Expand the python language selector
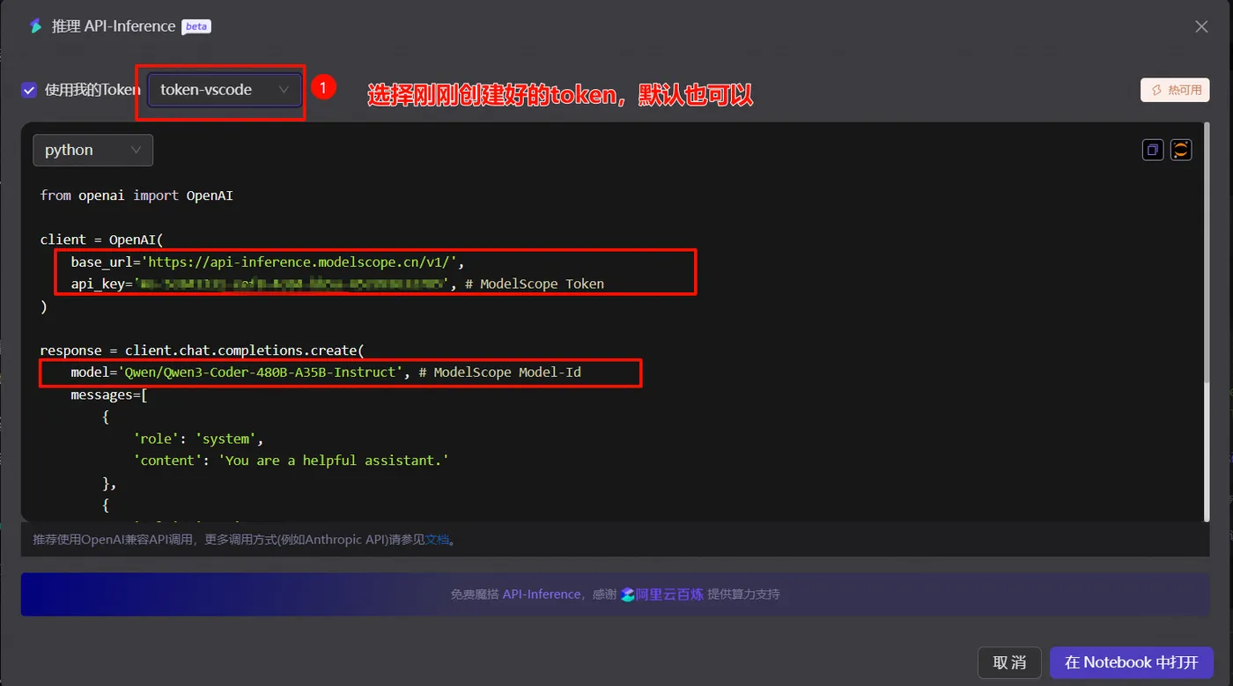This screenshot has height=686, width=1233. tap(92, 150)
